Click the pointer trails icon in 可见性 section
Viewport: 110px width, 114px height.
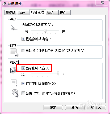(x=14, y=70)
